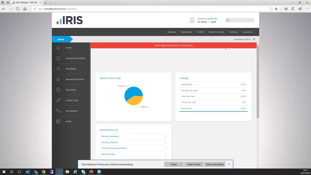Open the Dashboard menu

click(187, 32)
